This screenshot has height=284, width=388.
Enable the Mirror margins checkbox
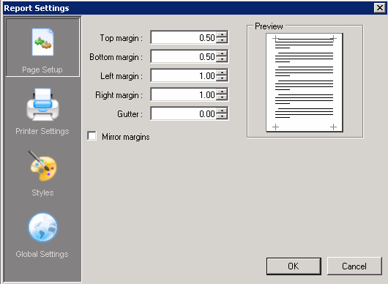click(92, 136)
